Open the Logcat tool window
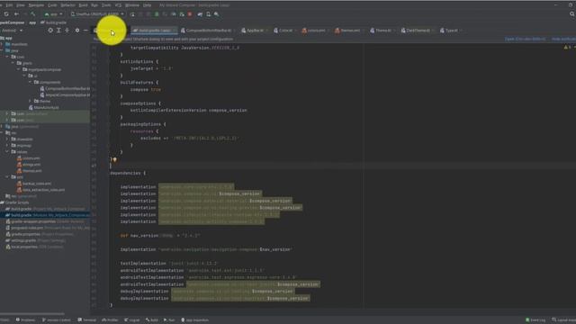The height and width of the screenshot is (324, 576). point(132,320)
